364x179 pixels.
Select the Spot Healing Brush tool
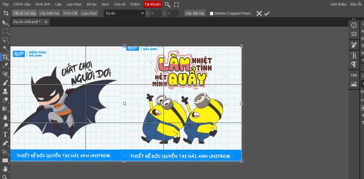click(x=5, y=74)
